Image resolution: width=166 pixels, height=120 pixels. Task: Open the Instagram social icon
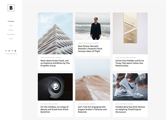coord(15,51)
